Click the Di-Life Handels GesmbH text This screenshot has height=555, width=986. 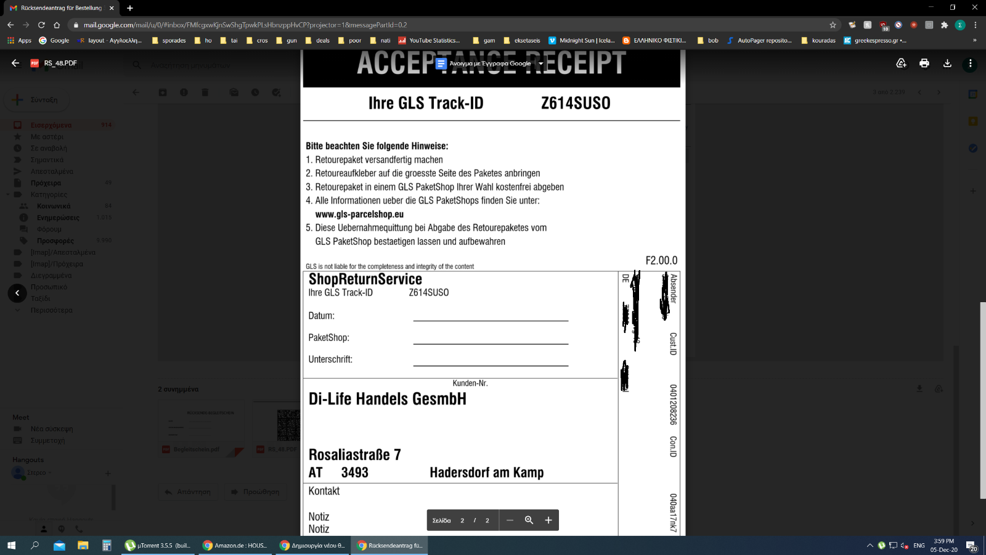388,398
